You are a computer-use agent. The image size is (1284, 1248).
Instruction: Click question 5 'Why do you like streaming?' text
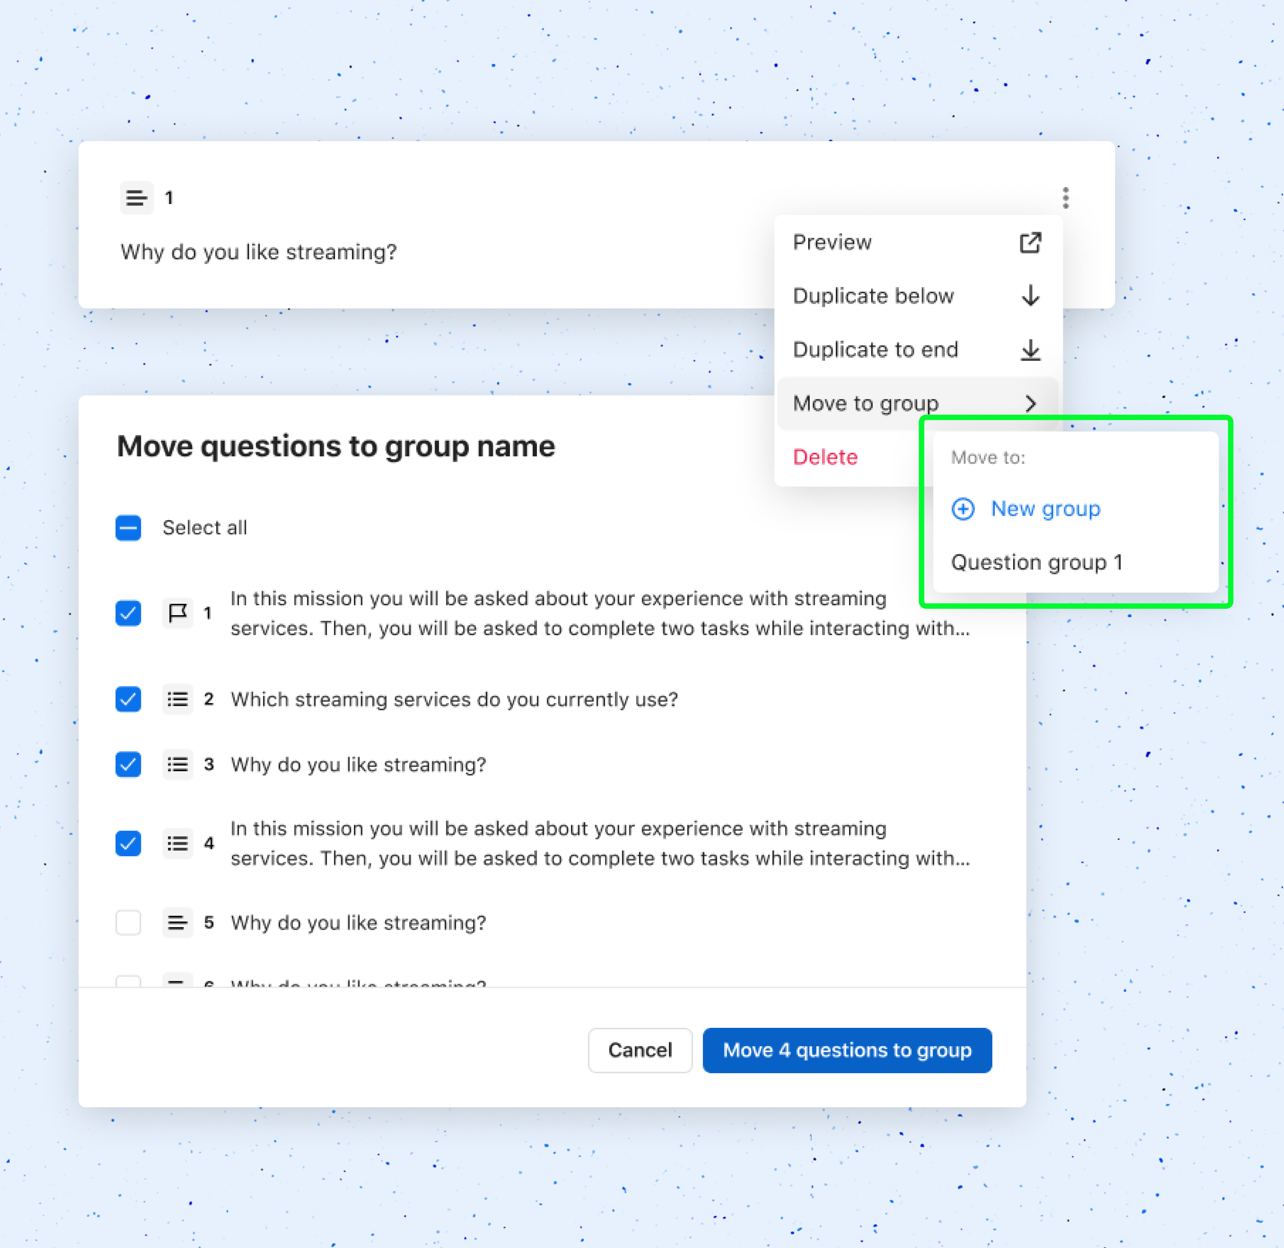coord(358,923)
